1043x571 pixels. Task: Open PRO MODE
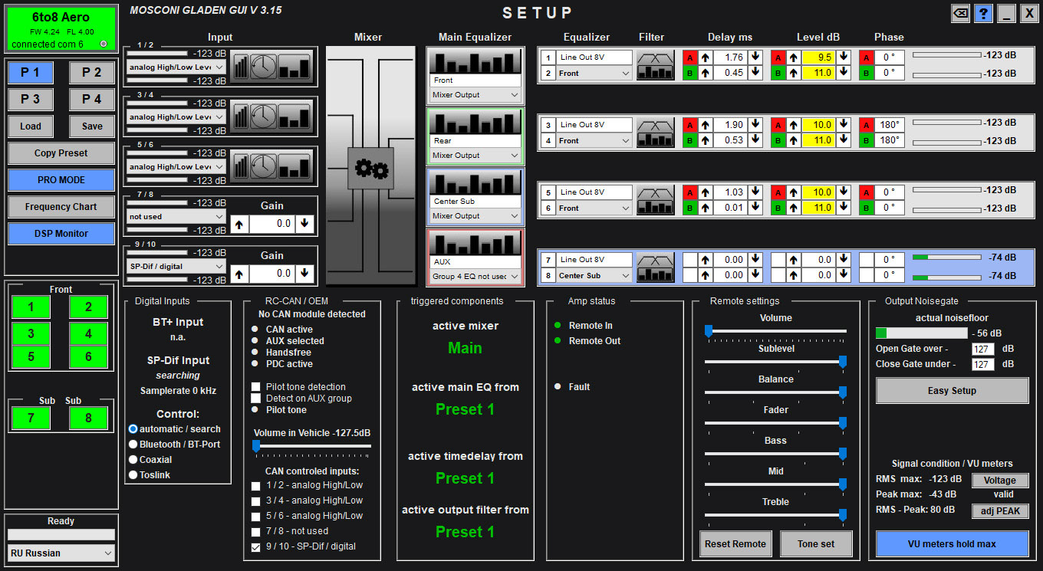(61, 180)
